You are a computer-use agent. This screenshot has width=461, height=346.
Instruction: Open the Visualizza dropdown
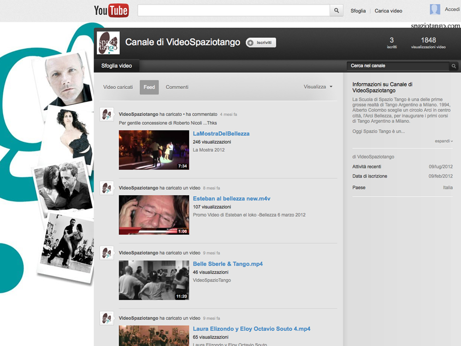tap(318, 87)
